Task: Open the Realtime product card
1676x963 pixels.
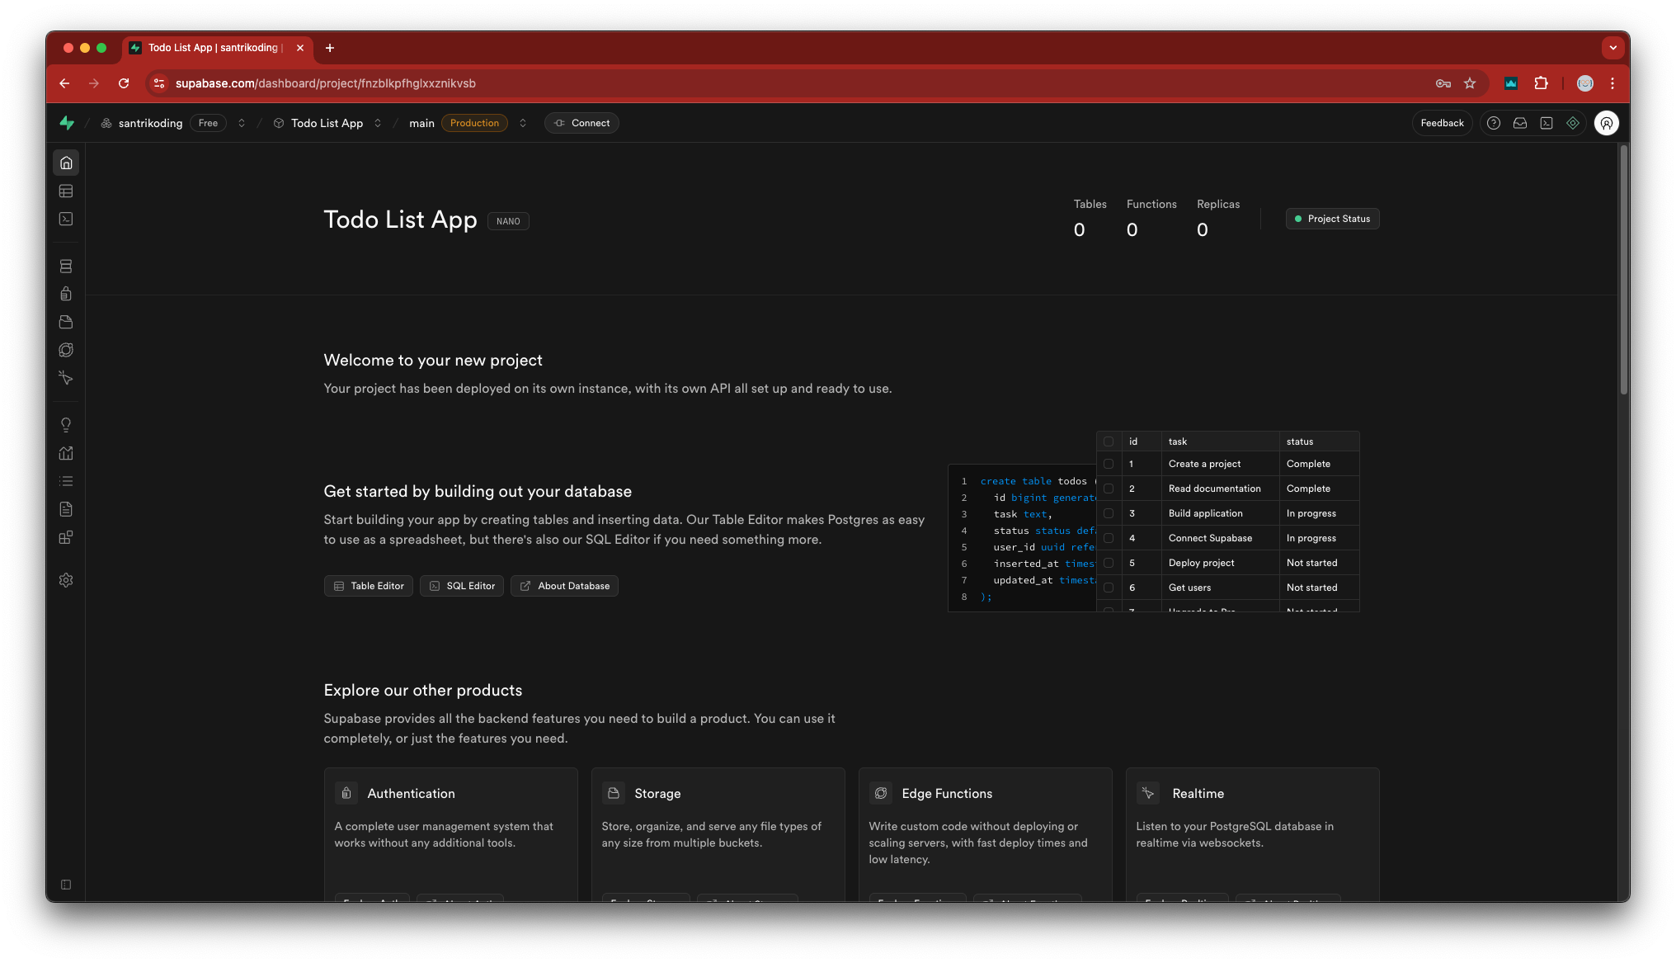Action: 1253,834
